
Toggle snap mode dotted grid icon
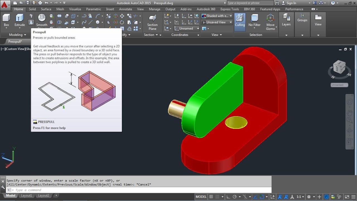[218, 197]
